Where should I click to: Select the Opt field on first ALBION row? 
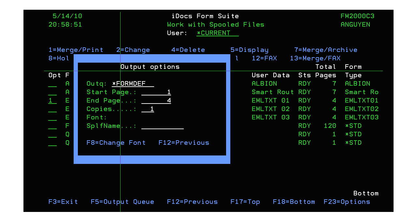(x=52, y=84)
